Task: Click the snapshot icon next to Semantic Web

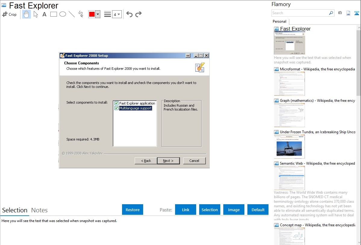Action: [276, 163]
